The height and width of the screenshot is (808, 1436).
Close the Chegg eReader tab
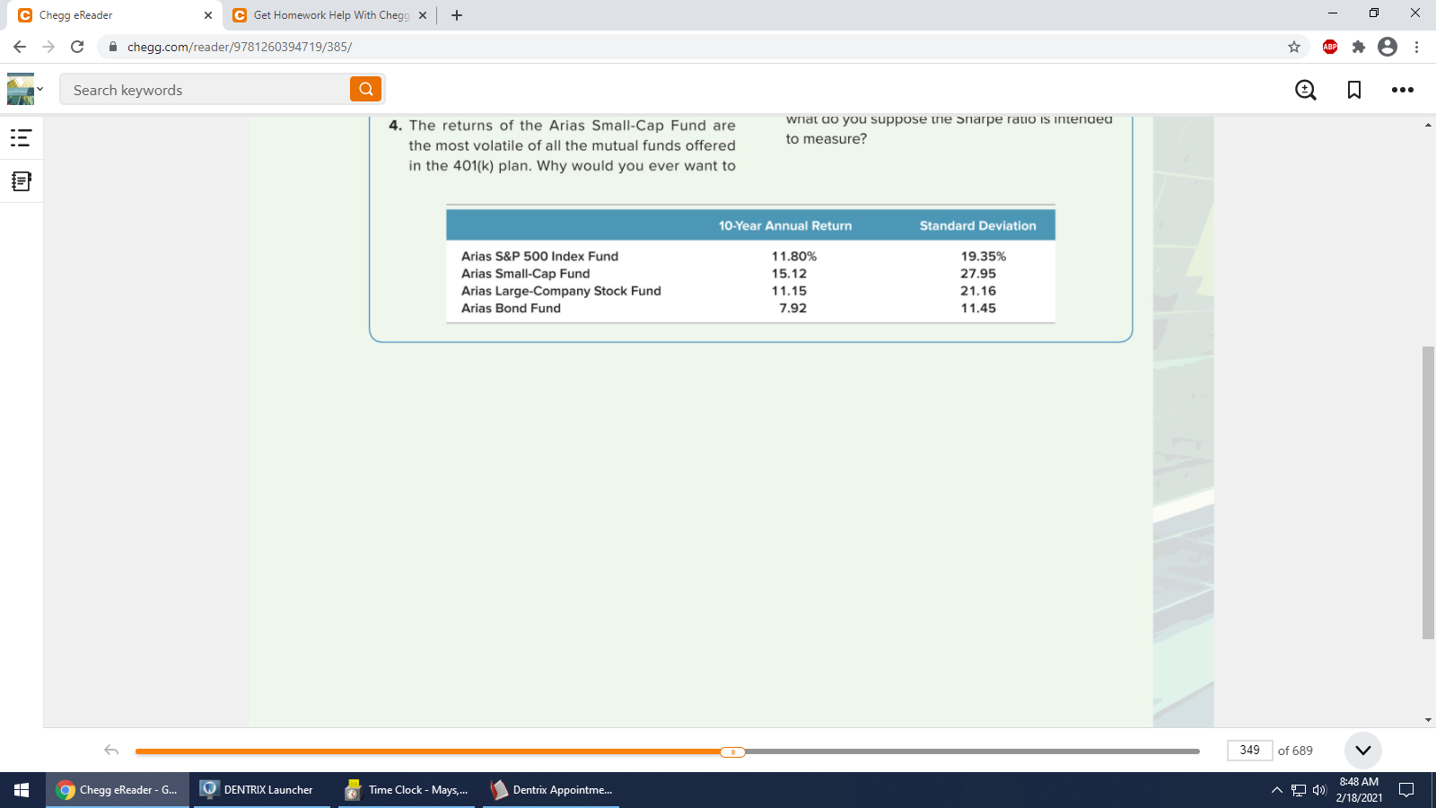[x=208, y=15]
